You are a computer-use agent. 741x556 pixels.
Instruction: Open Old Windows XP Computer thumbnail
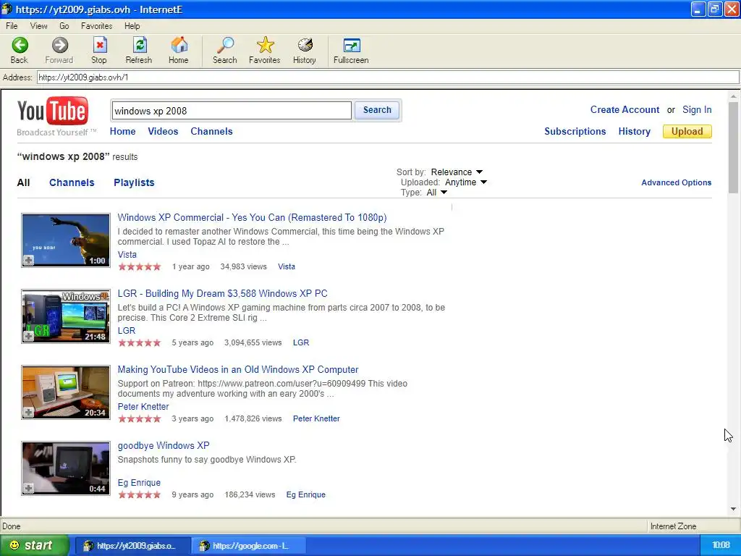tap(66, 392)
